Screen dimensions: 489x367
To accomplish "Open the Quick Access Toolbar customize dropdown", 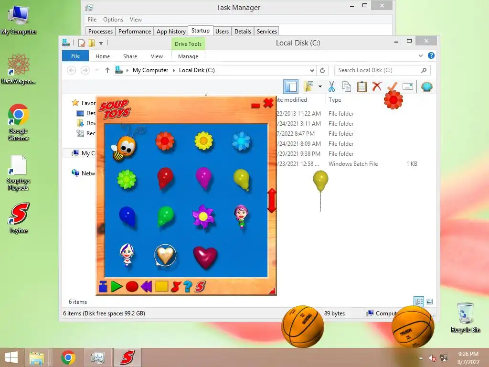I will (101, 43).
